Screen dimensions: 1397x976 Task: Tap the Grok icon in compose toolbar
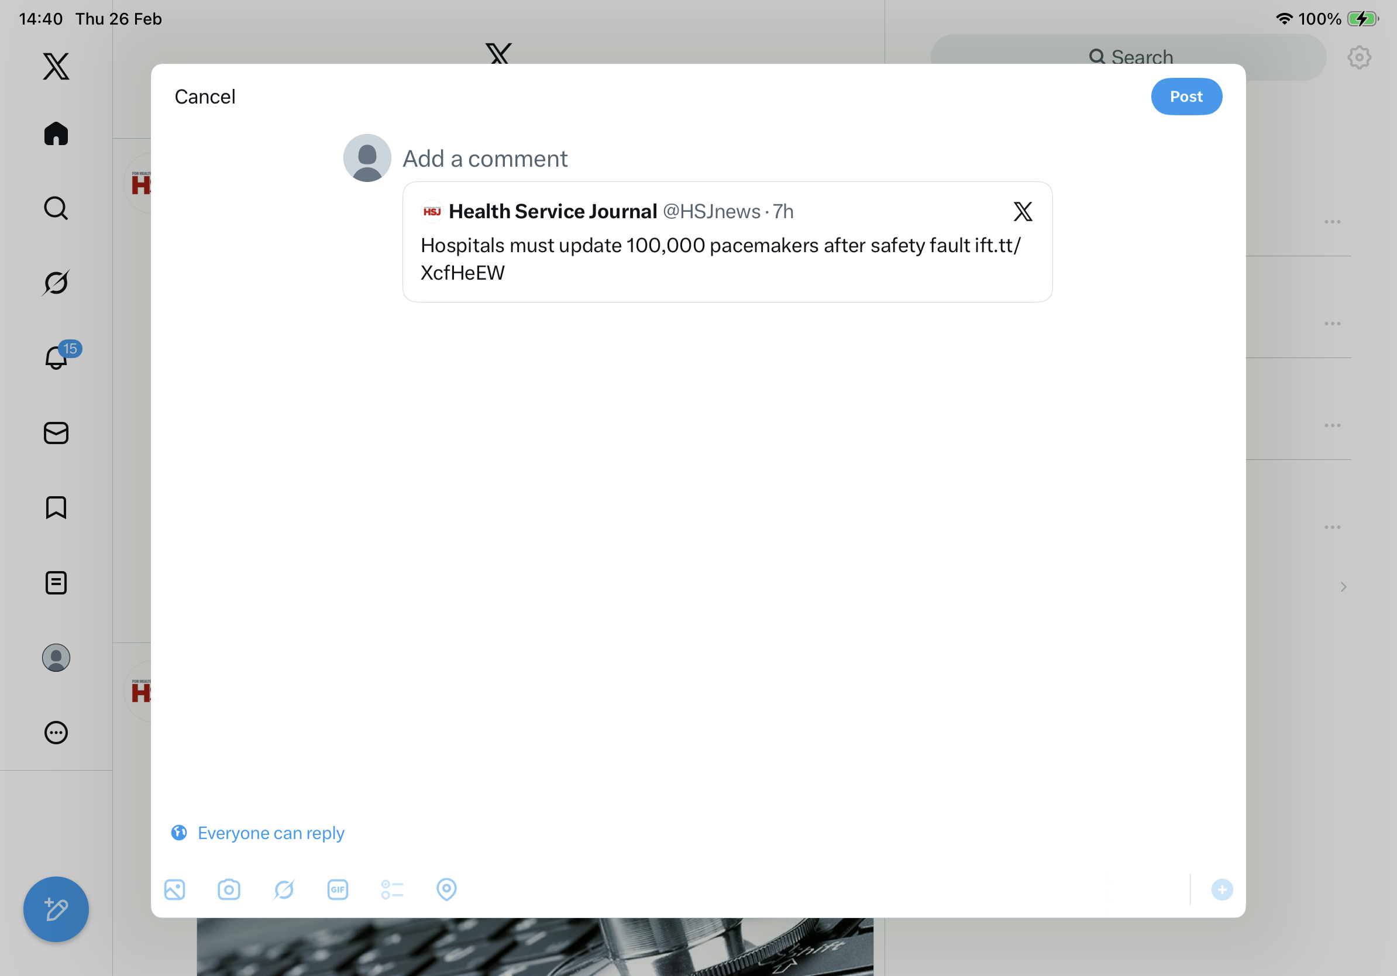[284, 889]
